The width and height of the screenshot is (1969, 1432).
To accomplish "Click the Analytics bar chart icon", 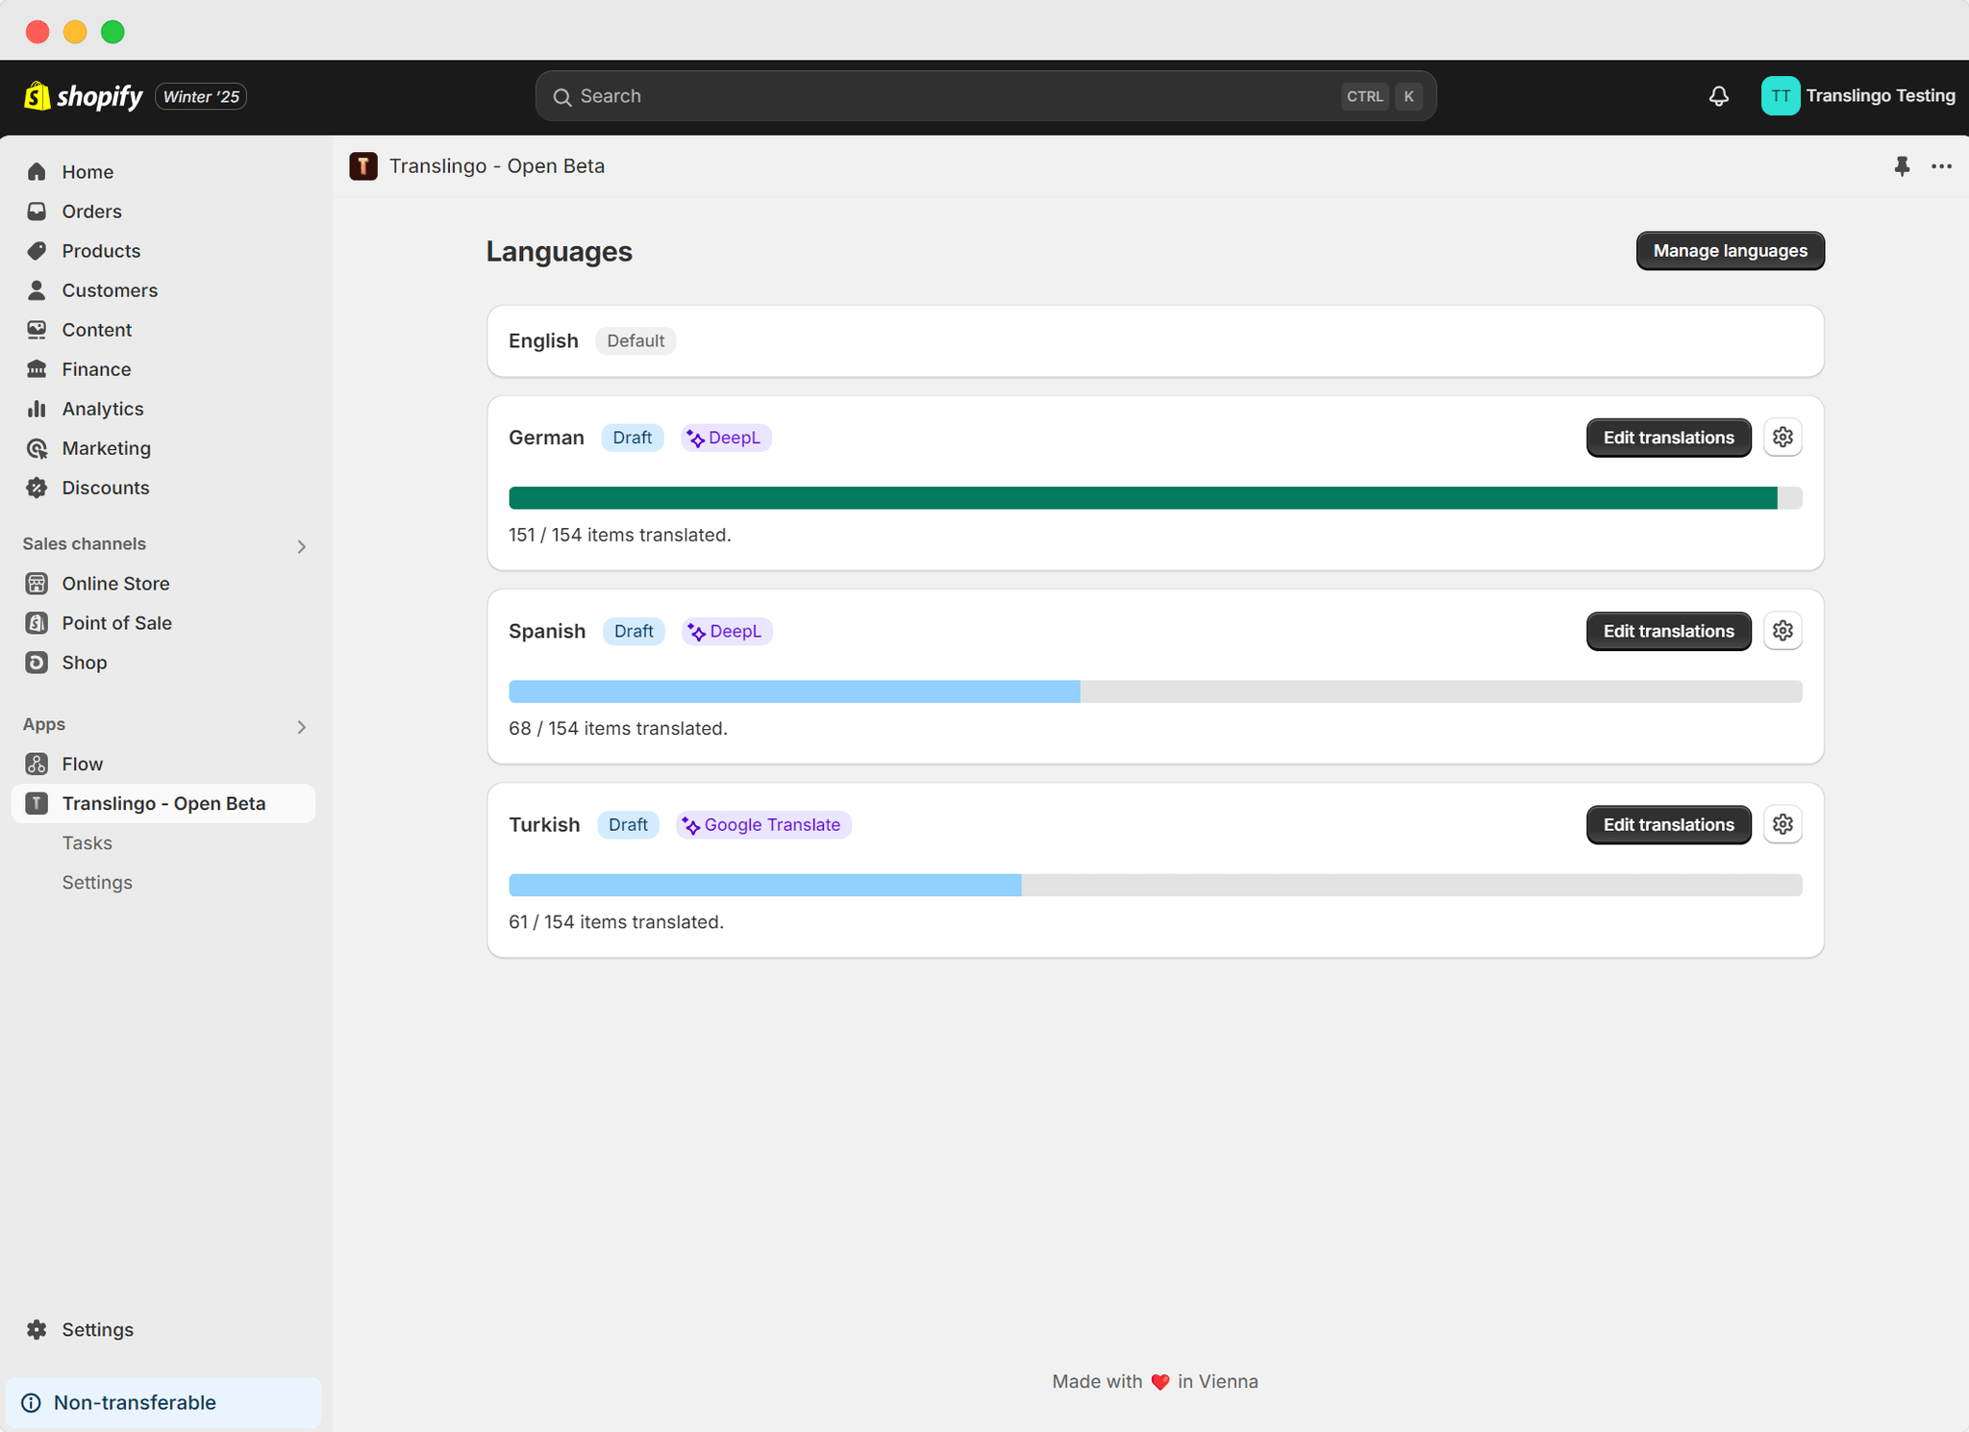I will tap(37, 409).
